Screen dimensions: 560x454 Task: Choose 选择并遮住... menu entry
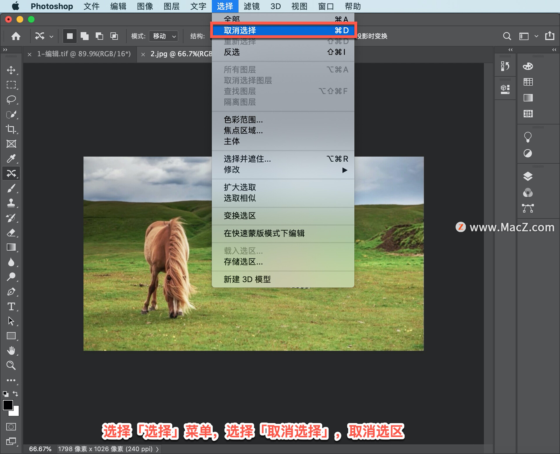coord(283,159)
